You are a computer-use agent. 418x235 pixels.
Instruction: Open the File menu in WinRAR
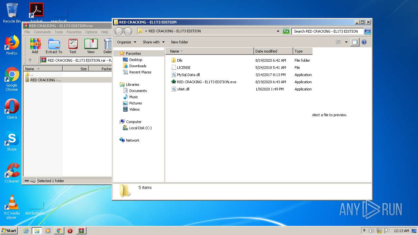click(27, 32)
